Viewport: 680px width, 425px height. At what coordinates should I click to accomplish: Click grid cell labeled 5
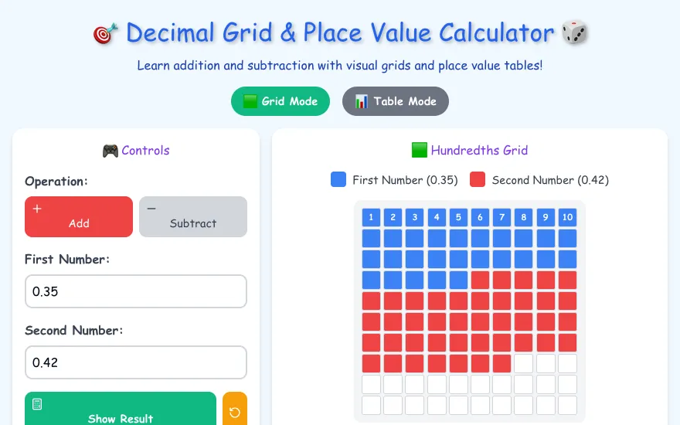point(458,217)
